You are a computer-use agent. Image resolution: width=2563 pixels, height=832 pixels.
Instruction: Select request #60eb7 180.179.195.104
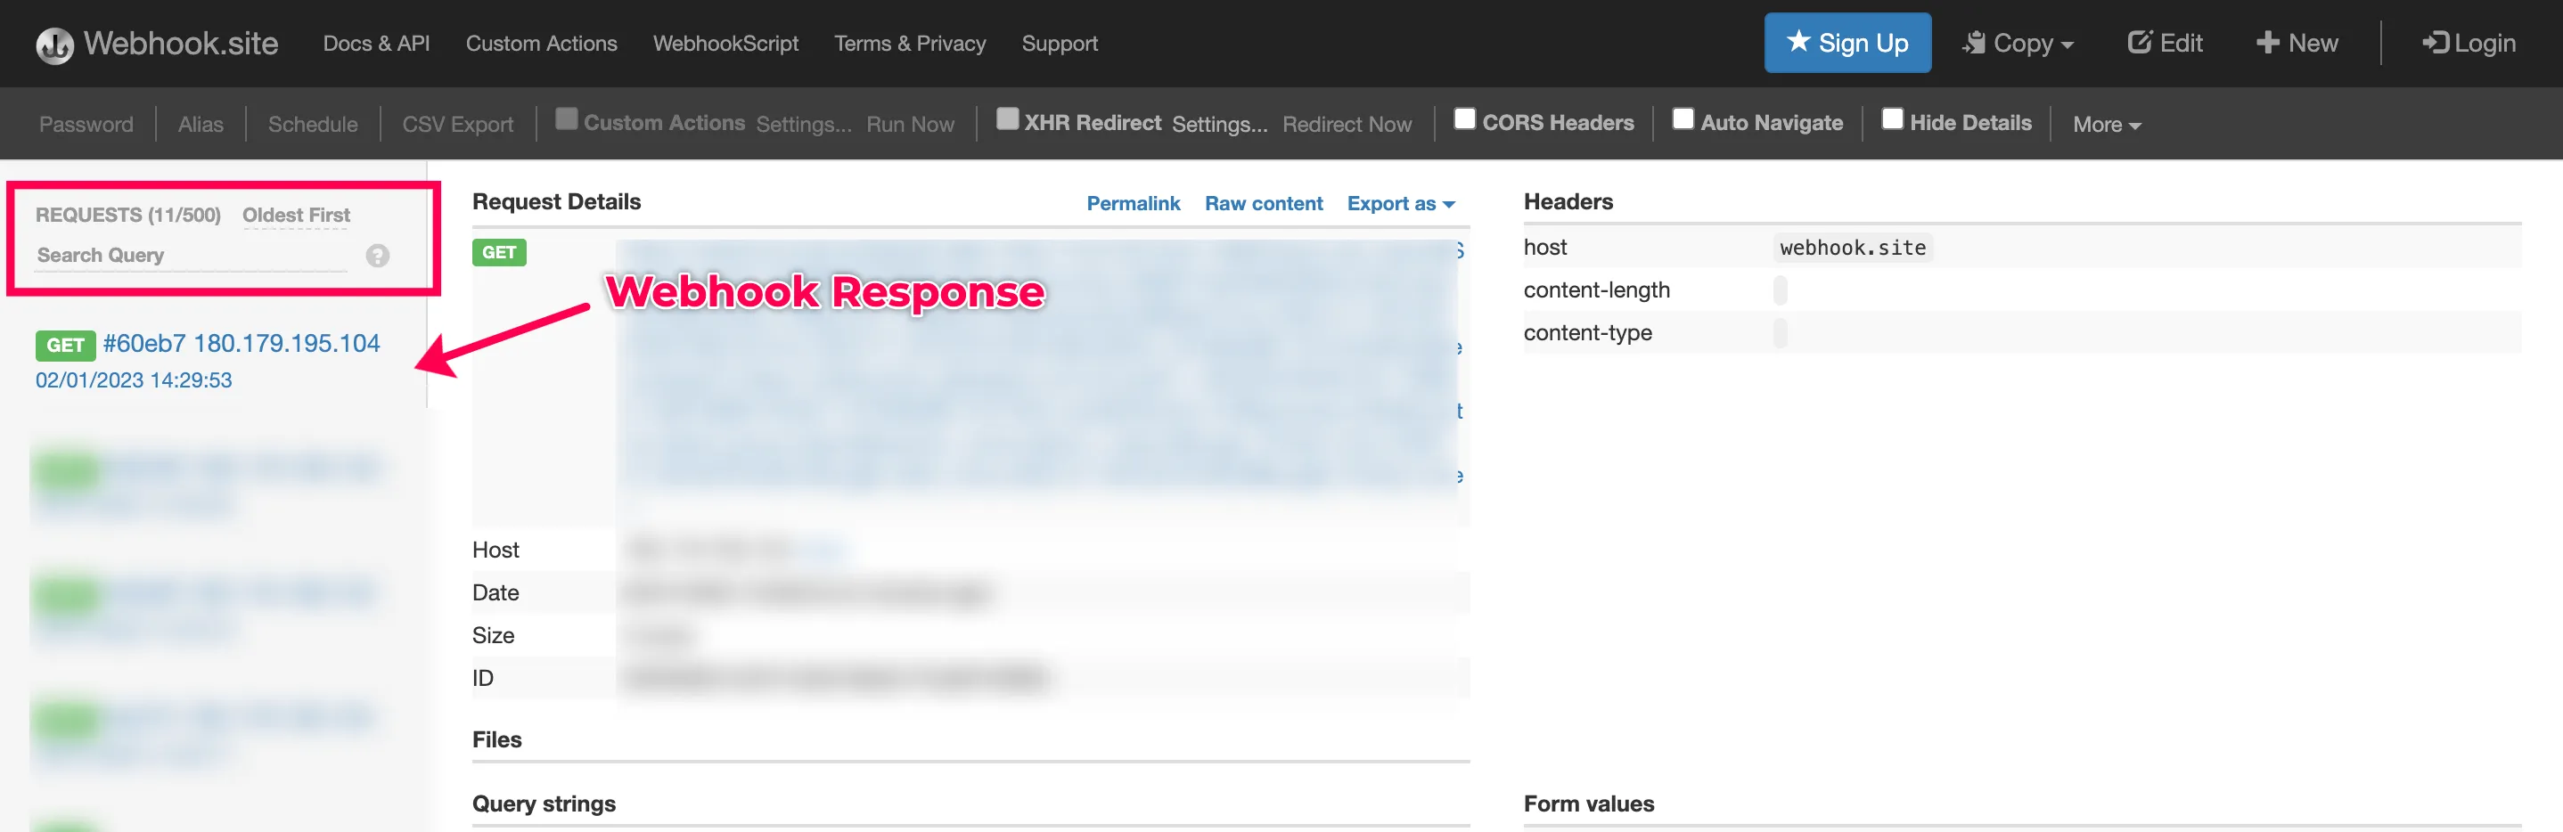coord(241,344)
